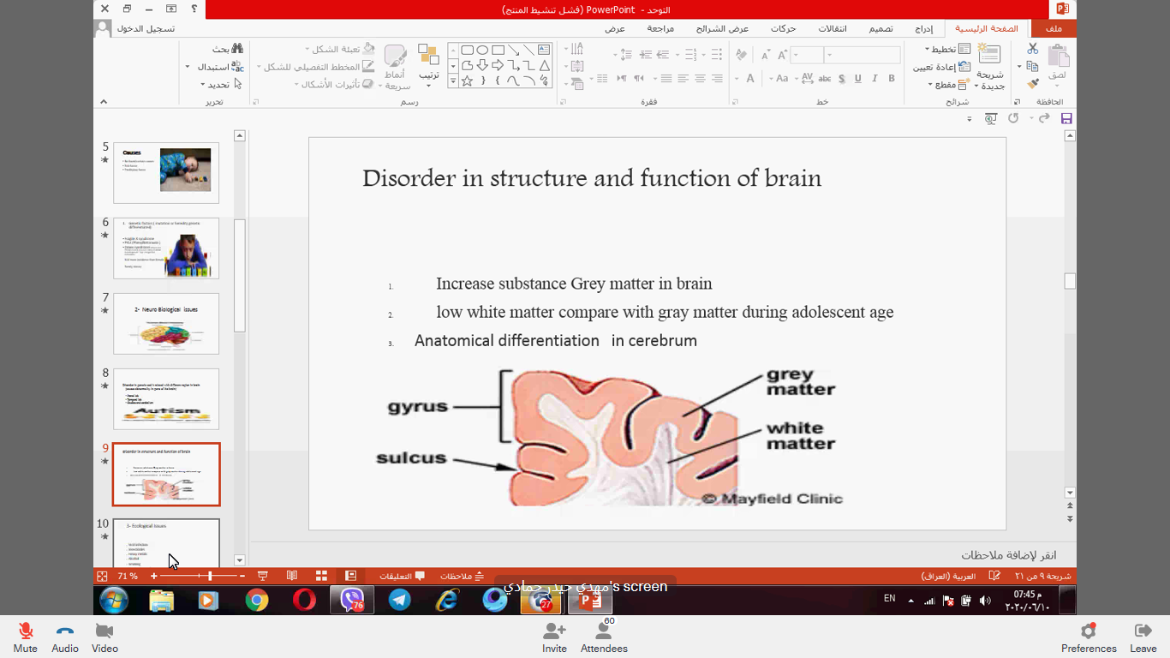Toggle Bold formatting

click(892, 78)
